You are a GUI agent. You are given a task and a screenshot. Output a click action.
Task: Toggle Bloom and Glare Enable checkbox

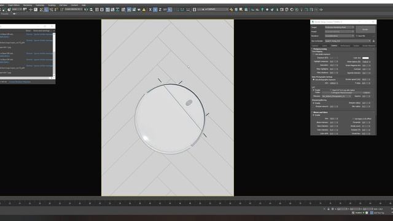coord(313,115)
